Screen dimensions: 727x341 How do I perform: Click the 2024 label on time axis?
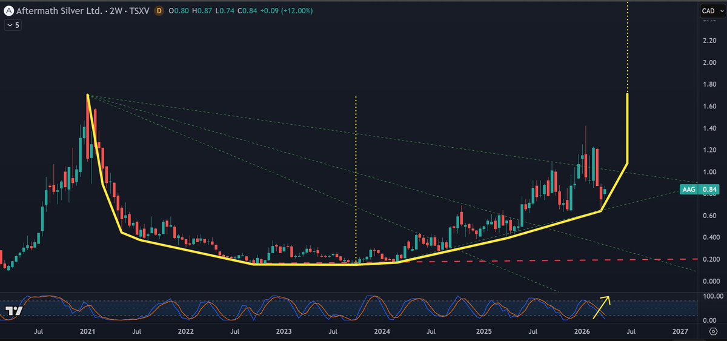pyautogui.click(x=382, y=332)
